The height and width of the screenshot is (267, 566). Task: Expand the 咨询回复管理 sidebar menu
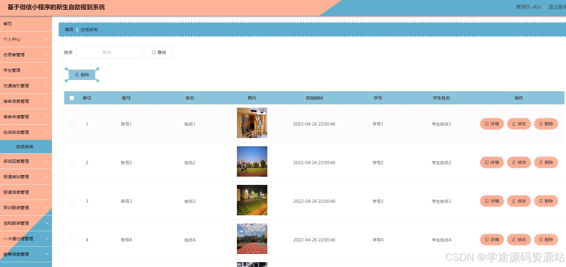pyautogui.click(x=26, y=161)
